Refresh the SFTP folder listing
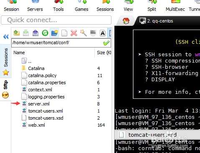 point(45,33)
